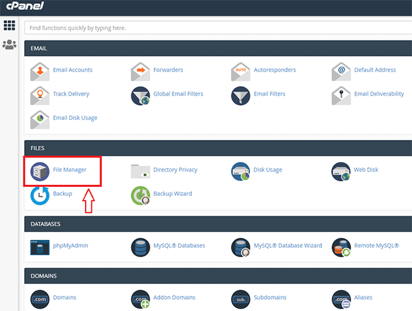
Task: Open the Autoresponders text link
Action: (x=275, y=70)
